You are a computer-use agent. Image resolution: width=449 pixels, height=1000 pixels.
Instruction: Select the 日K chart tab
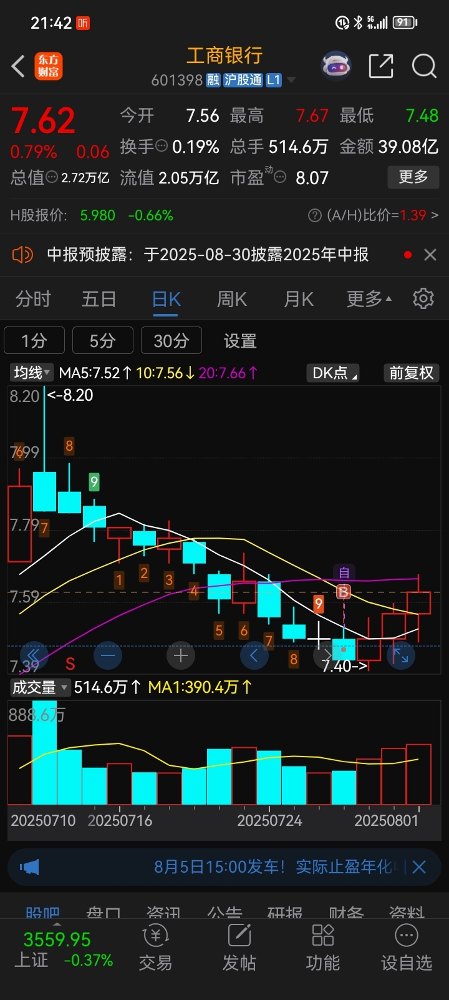167,299
